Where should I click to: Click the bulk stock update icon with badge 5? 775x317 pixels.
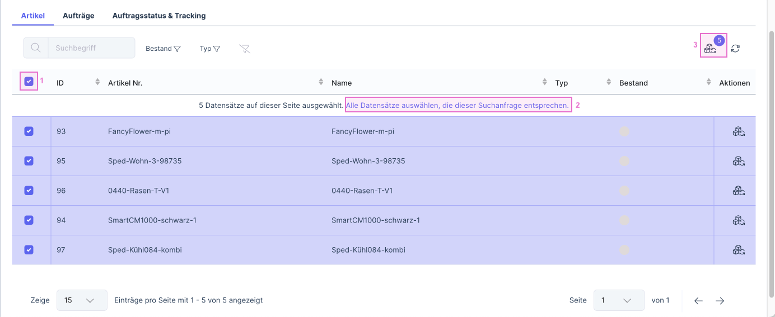[x=711, y=49]
